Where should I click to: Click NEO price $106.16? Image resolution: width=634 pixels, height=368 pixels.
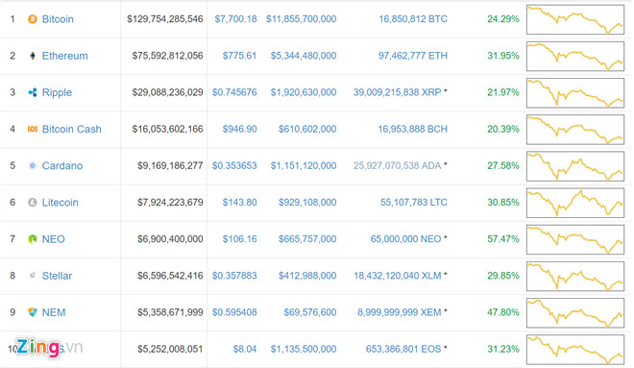[x=239, y=239]
